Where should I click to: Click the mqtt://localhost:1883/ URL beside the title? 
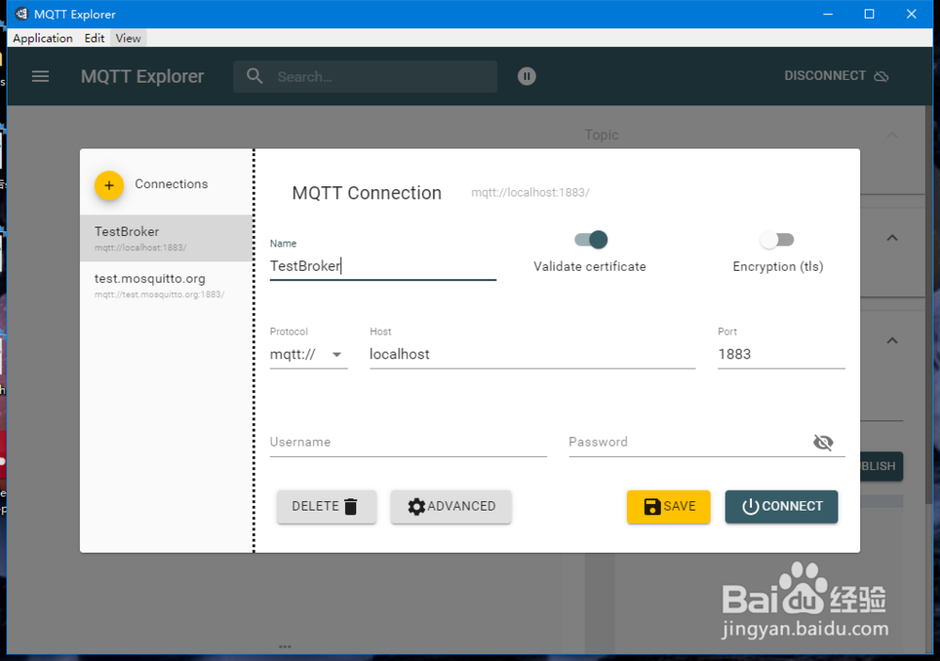pyautogui.click(x=530, y=193)
